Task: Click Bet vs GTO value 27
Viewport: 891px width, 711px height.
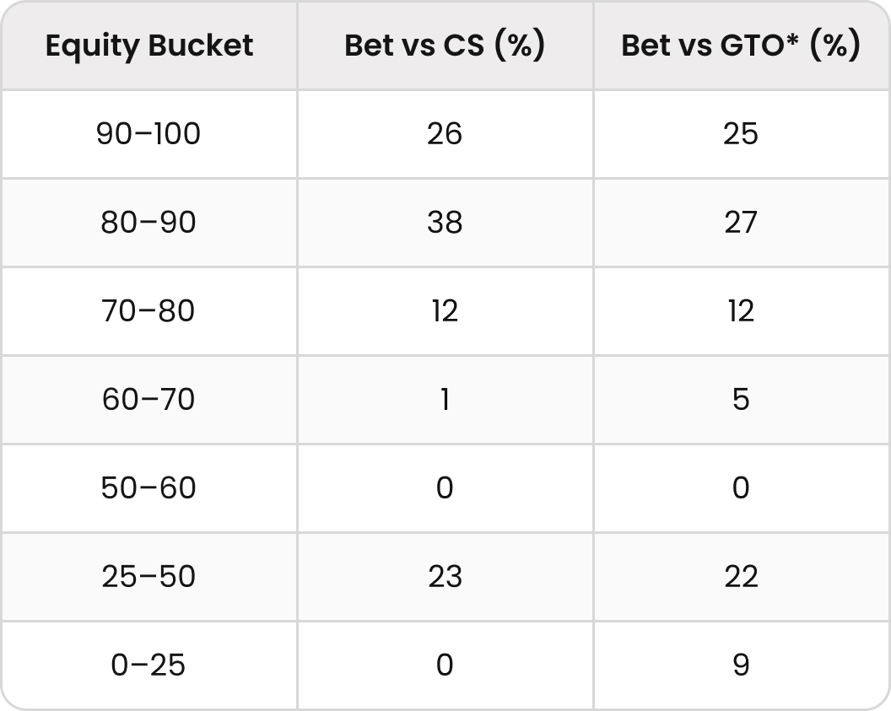Action: (x=741, y=223)
